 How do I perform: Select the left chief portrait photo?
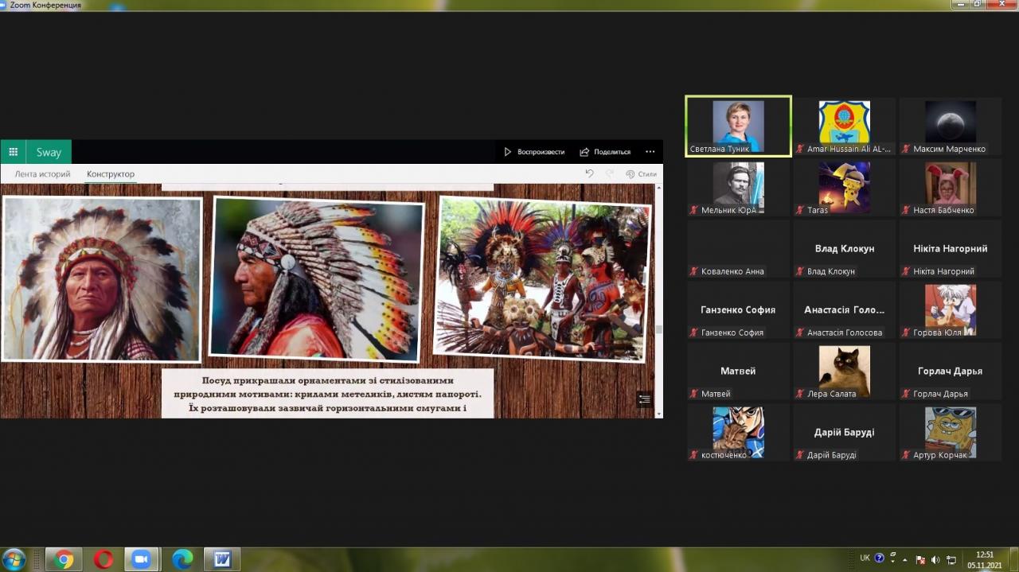[102, 278]
